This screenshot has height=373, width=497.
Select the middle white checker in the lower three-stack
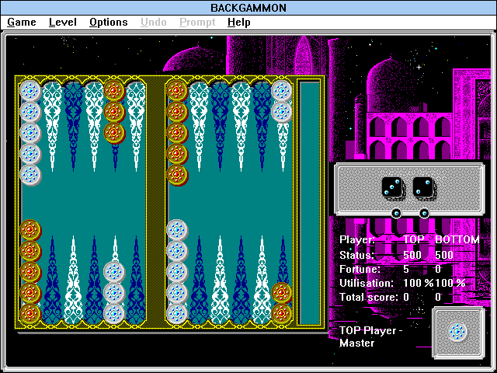(x=114, y=292)
